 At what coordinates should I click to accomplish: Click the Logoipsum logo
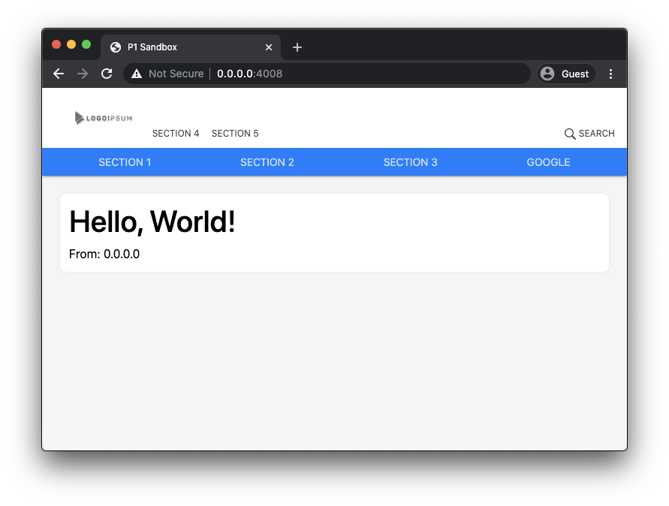(104, 118)
